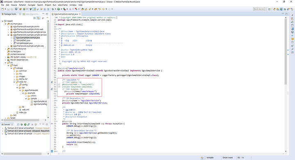
Task: Expand the Maven Dependencies node
Action: (5, 60)
